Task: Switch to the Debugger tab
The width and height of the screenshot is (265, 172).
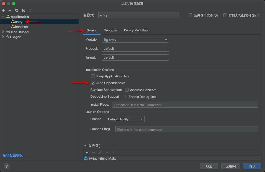Action: 111,30
